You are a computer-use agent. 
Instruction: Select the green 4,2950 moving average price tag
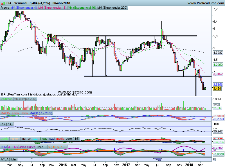(x=218, y=65)
